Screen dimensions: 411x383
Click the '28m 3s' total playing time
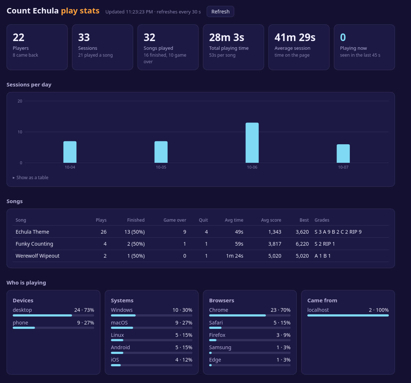(x=227, y=37)
